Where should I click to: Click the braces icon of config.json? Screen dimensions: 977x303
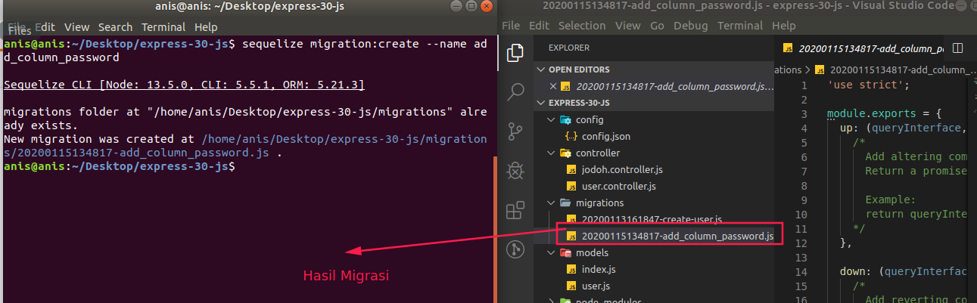pyautogui.click(x=571, y=136)
